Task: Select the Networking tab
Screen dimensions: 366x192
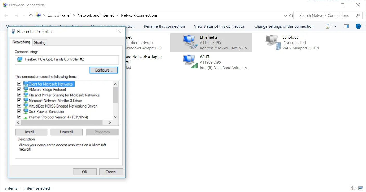Action: 21,42
